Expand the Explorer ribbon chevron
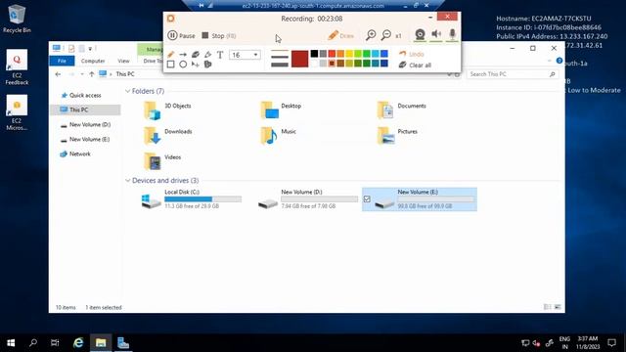Screen dimensions: 626x352 pyautogui.click(x=550, y=61)
